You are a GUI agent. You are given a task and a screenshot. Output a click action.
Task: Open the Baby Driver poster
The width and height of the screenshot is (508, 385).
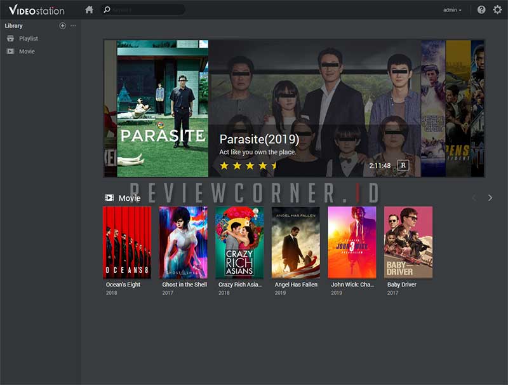[408, 242]
